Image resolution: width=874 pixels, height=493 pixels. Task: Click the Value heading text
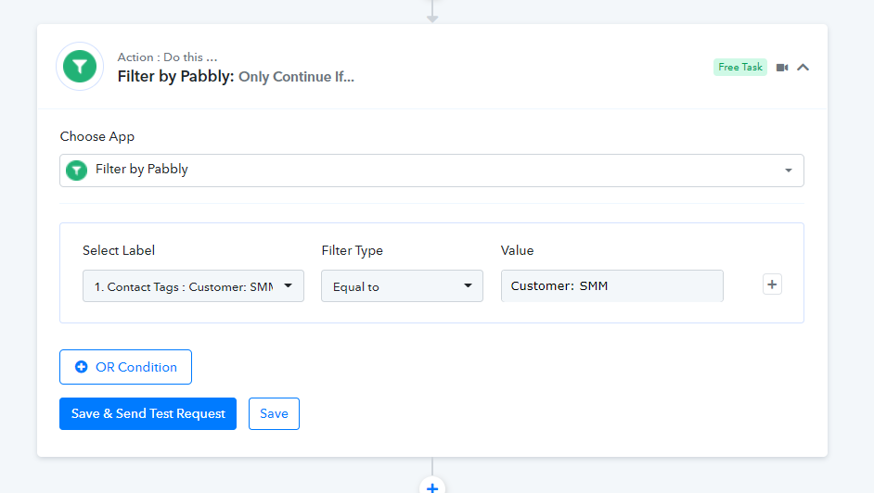tap(518, 250)
